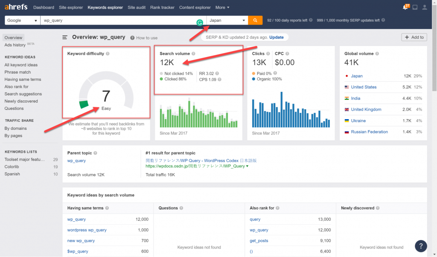The width and height of the screenshot is (437, 257).
Task: Open By pages traffic share
Action: (13, 136)
